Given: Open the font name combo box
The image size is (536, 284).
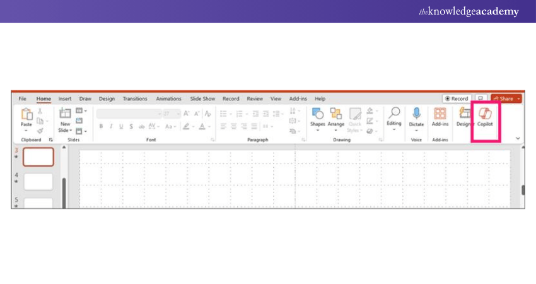Looking at the screenshot, I should (129, 114).
